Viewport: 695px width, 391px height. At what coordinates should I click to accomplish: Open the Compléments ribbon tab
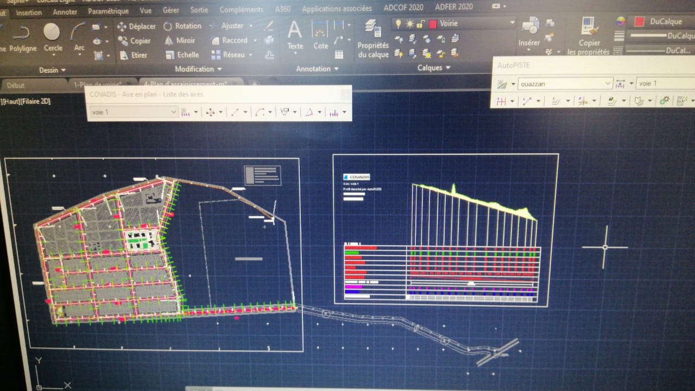pyautogui.click(x=242, y=9)
